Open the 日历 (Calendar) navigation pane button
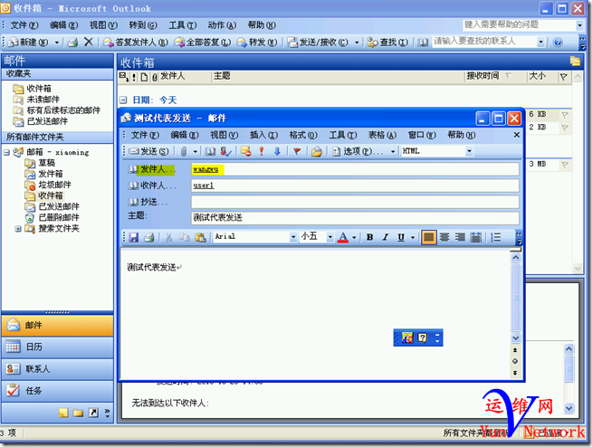The width and height of the screenshot is (592, 447). 57,347
